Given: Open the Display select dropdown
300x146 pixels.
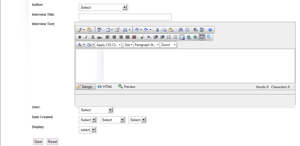Looking at the screenshot, I should point(88,130).
